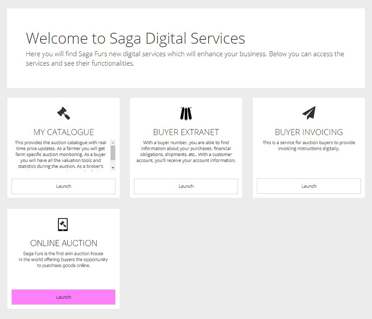Click the scroll up arrow in My Catalogue
372x319 pixels.
(x=113, y=143)
